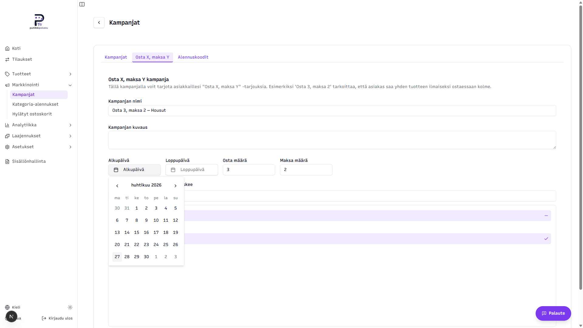This screenshot has width=583, height=328.
Task: Click the Putiikkipalvelu logo
Action: pyautogui.click(x=39, y=22)
